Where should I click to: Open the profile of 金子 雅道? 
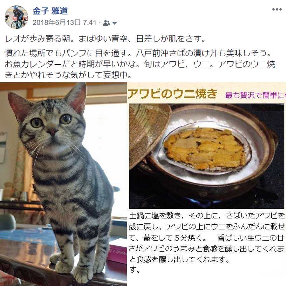(x=50, y=11)
